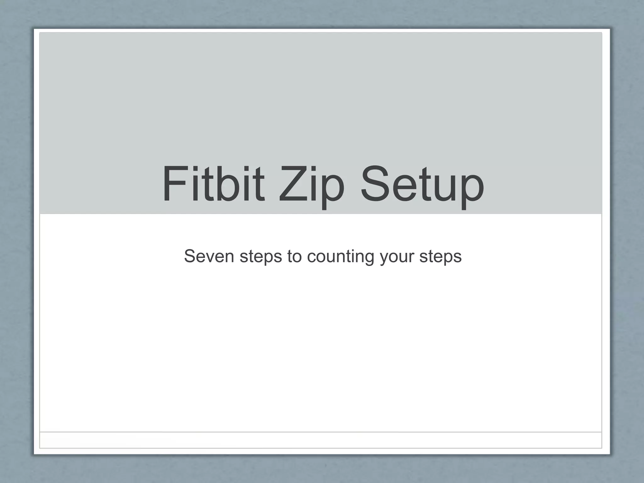Screen dimensions: 644x483
Task: Click the word "your" in the subtitle
Action: pos(397,257)
